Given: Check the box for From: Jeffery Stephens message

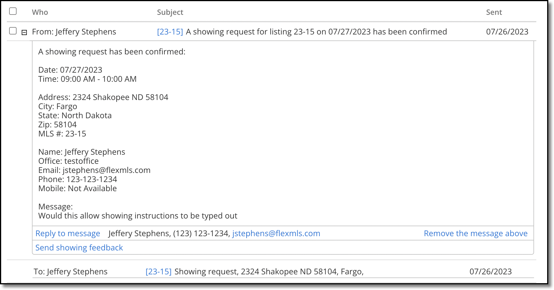Looking at the screenshot, I should (x=13, y=31).
